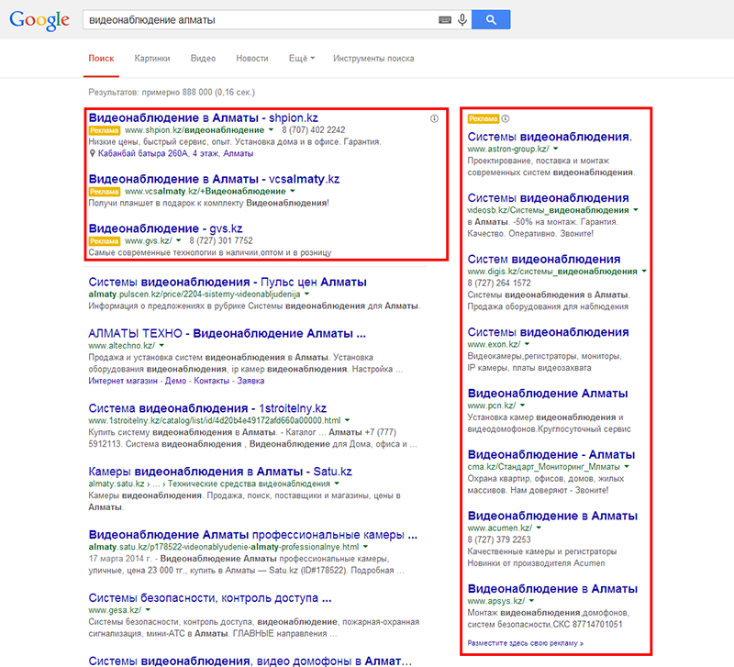Open the arrow beside www.gesa.kz/
Image resolution: width=734 pixels, height=667 pixels.
(148, 610)
